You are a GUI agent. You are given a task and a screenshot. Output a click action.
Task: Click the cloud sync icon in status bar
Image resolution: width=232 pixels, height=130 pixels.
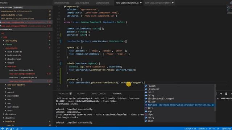(x=3, y=129)
